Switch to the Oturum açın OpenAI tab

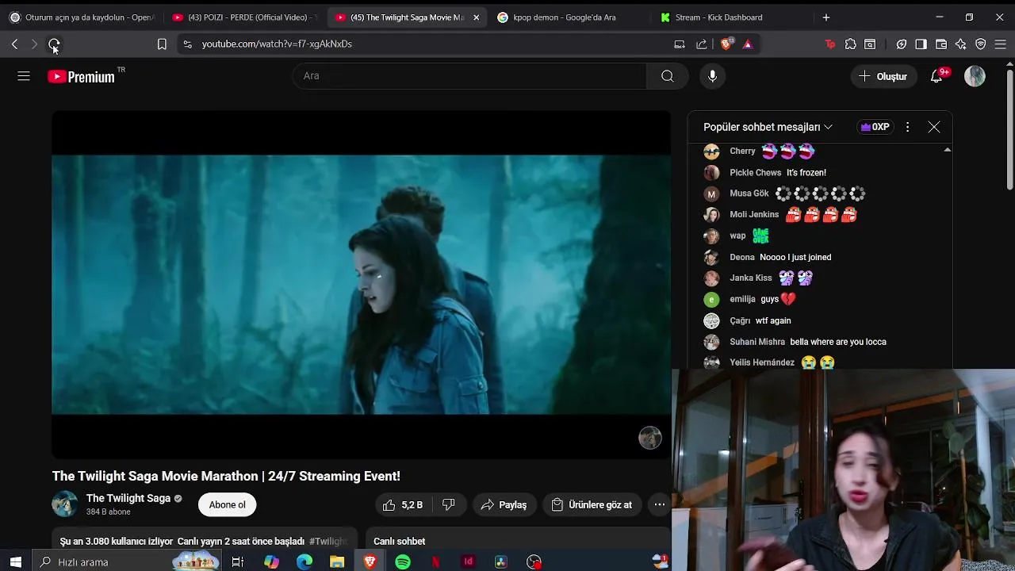[81, 17]
